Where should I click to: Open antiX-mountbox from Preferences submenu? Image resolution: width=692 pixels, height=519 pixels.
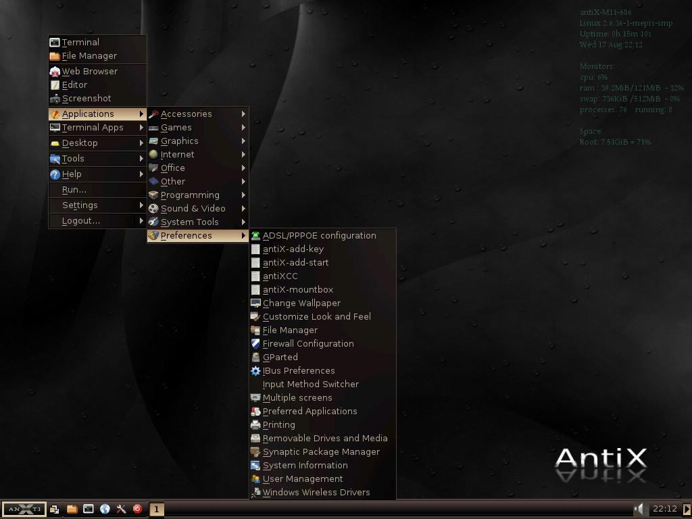[322, 290]
